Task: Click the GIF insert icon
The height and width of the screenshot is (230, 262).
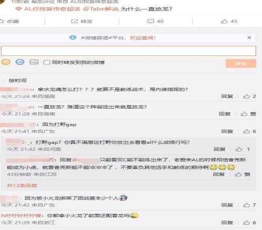Action: point(20,62)
